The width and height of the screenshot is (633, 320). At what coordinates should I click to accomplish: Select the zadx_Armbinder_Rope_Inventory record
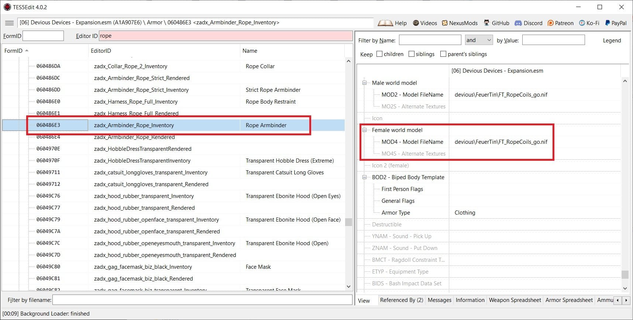tap(173, 125)
